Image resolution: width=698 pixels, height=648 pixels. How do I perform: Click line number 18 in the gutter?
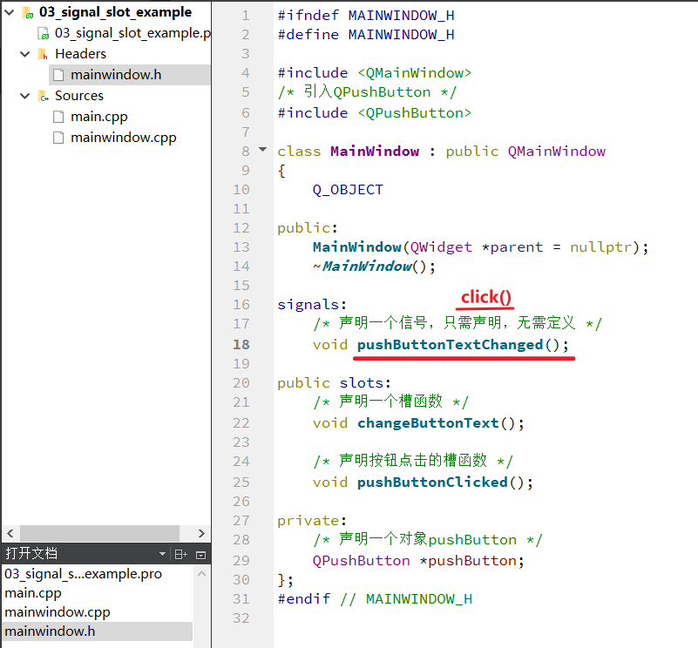pyautogui.click(x=241, y=345)
